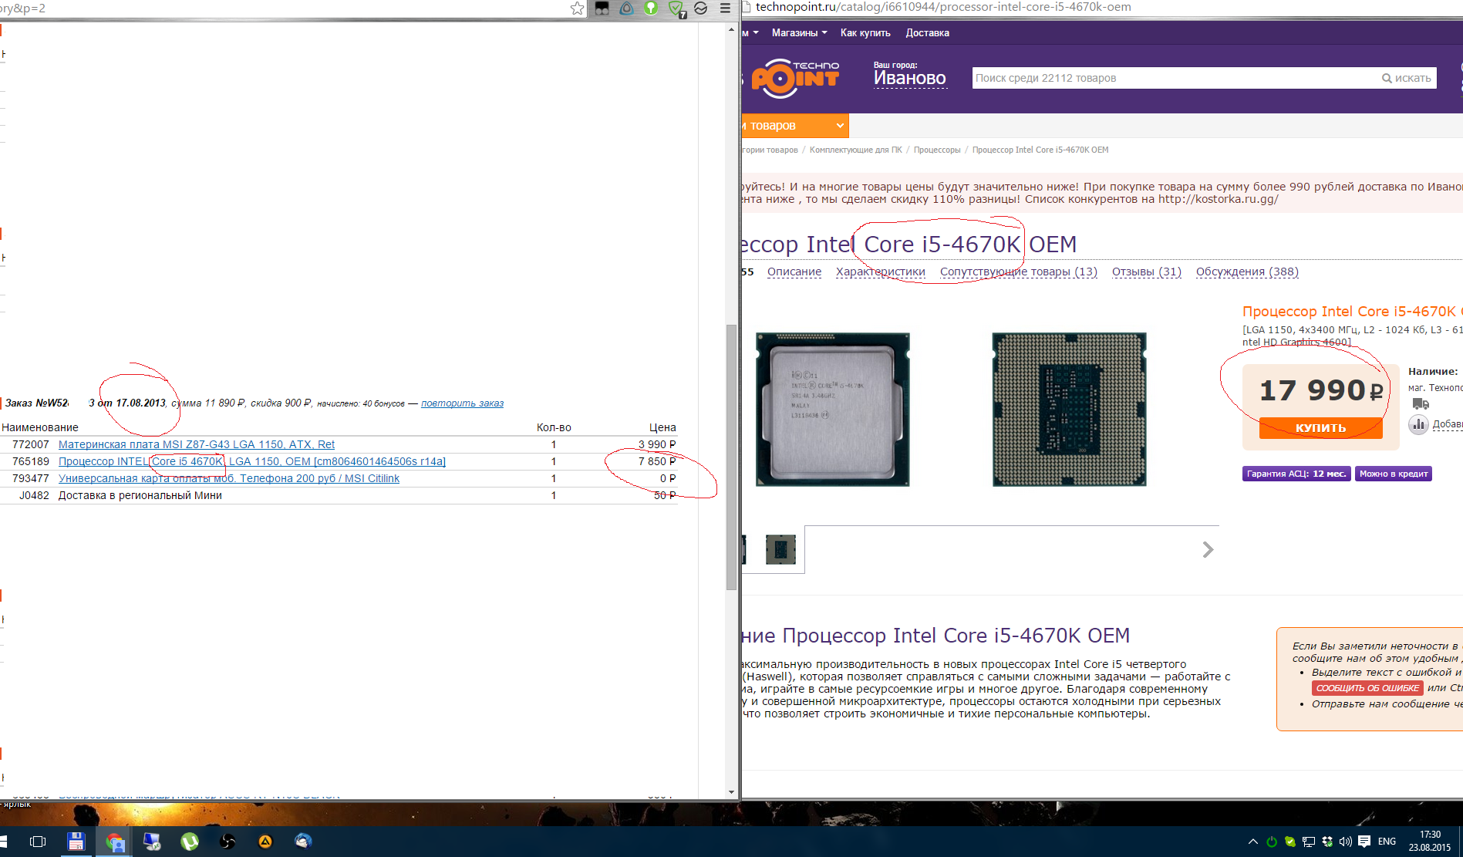Click the ENG language indicator
The height and width of the screenshot is (857, 1463).
point(1387,842)
